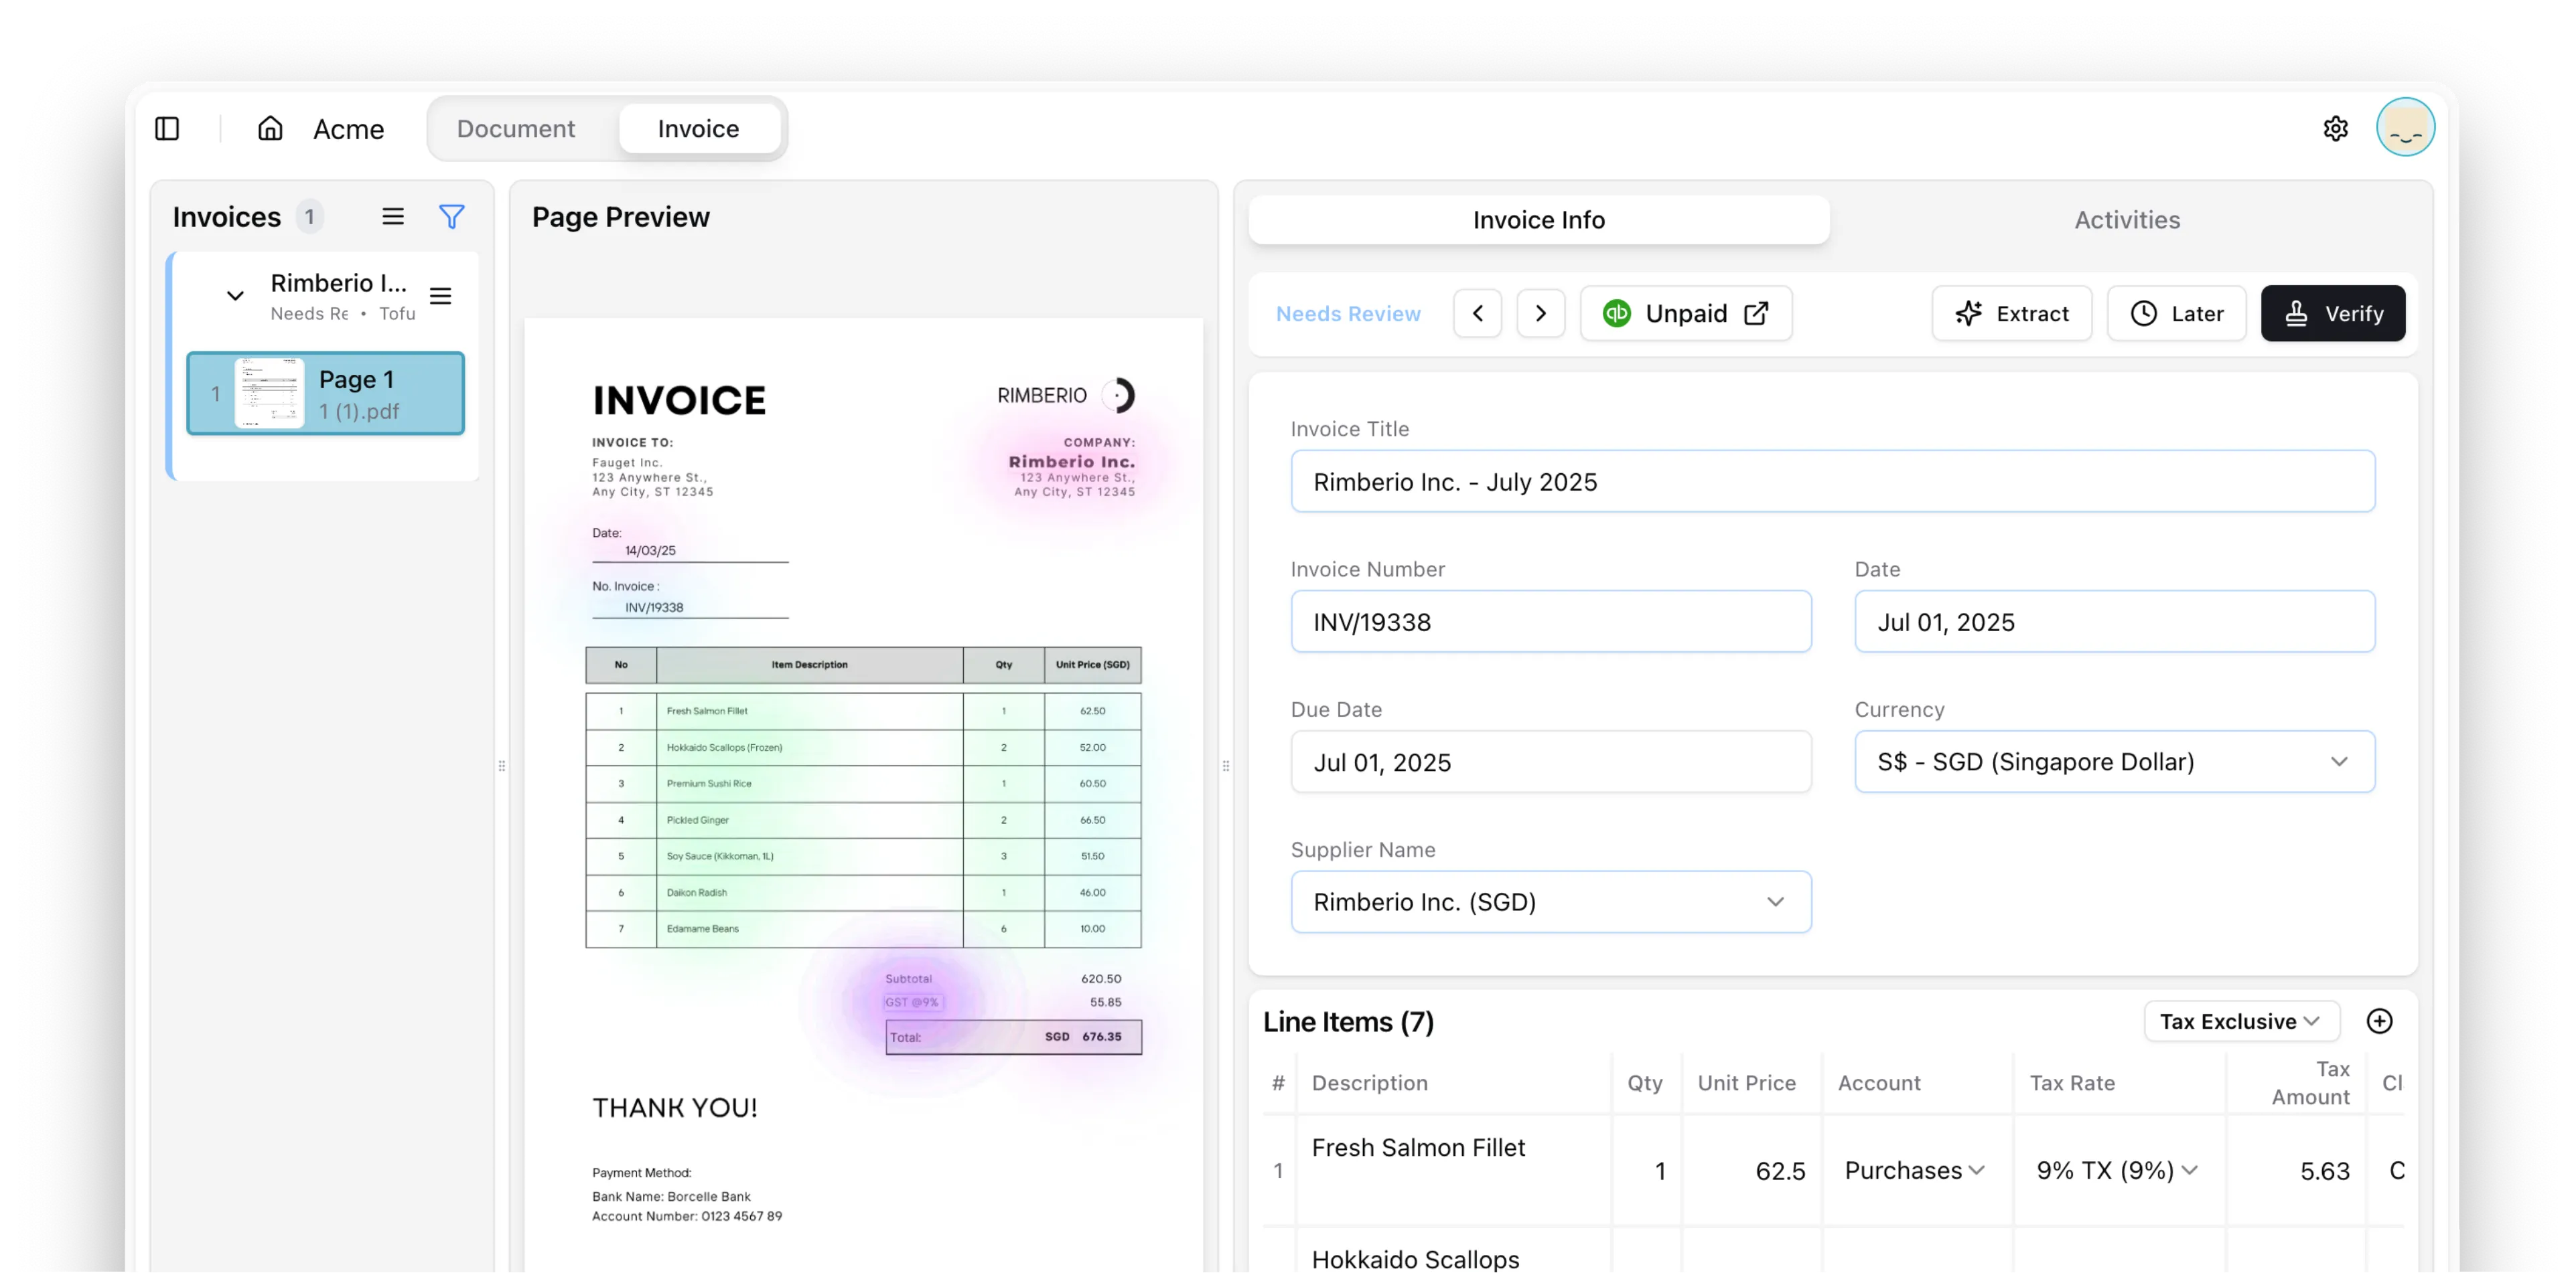
Task: Click the Extract button
Action: 2011,314
